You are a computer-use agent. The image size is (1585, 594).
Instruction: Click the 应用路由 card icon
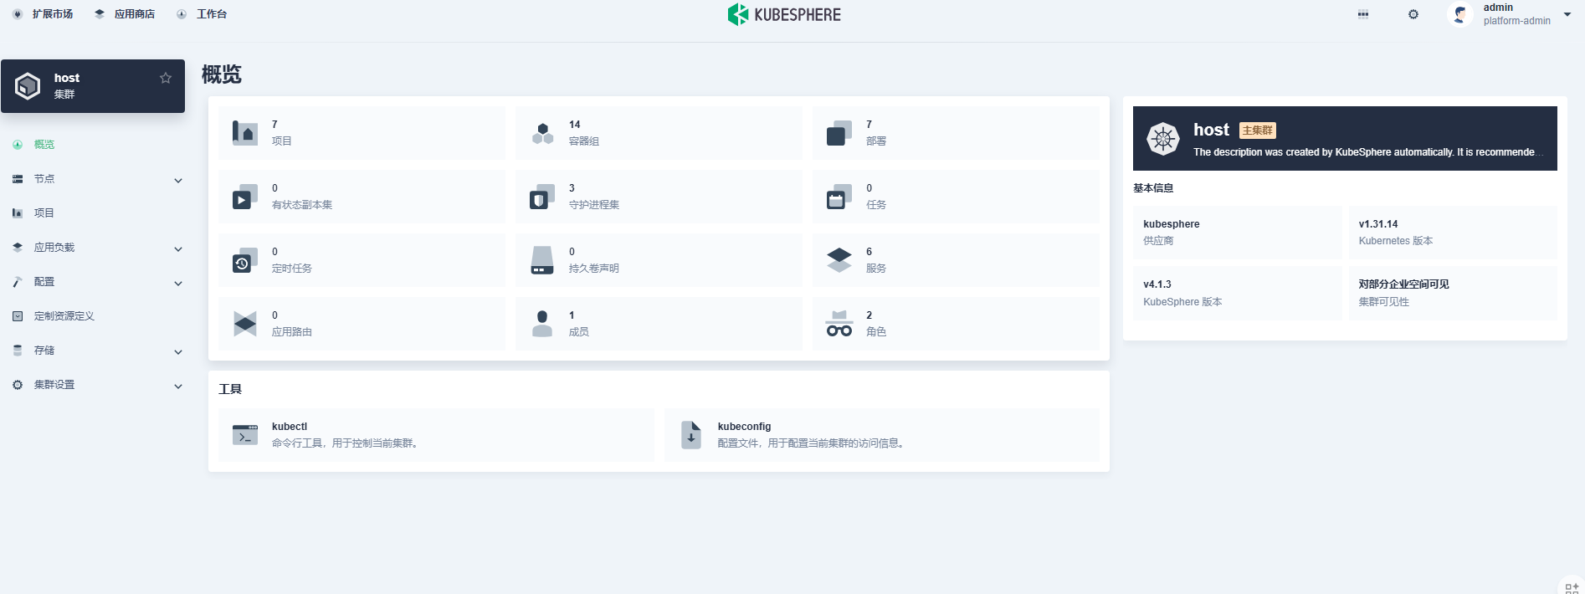click(245, 324)
